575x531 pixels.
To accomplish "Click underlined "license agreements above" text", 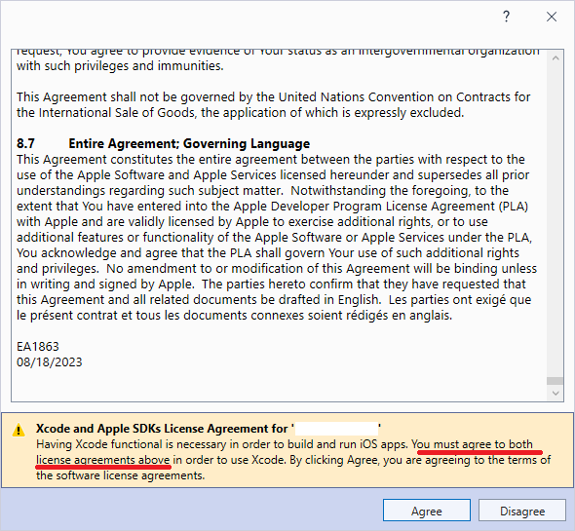I will pos(103,460).
